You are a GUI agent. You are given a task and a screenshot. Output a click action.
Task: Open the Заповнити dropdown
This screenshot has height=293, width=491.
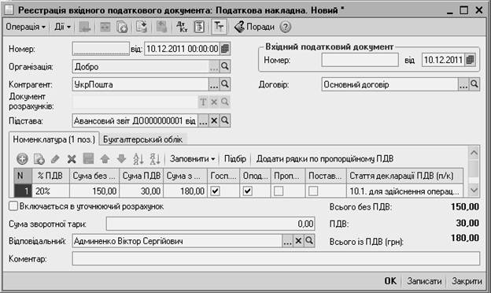[192, 159]
